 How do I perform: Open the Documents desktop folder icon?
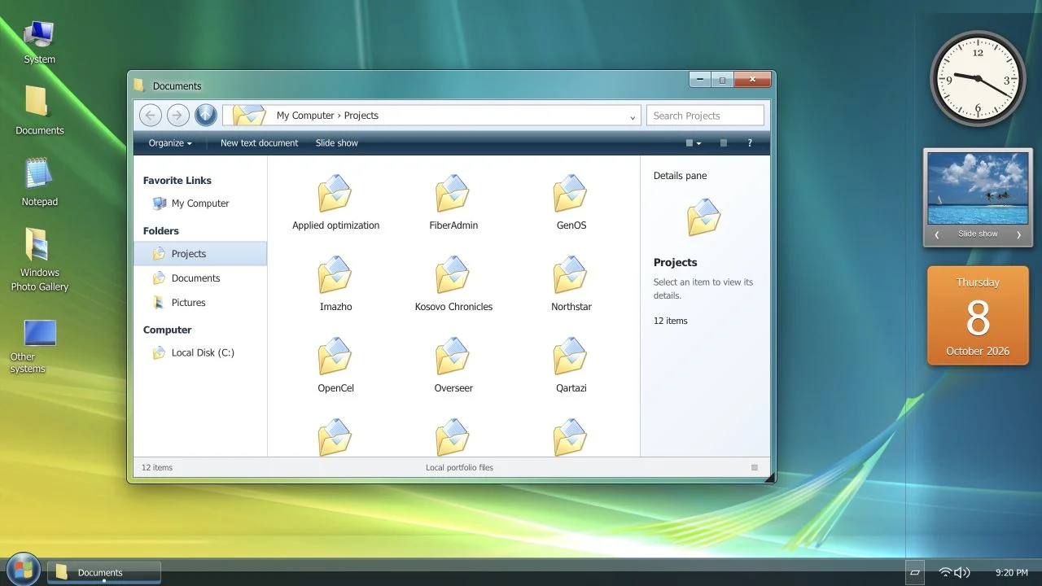point(39,111)
